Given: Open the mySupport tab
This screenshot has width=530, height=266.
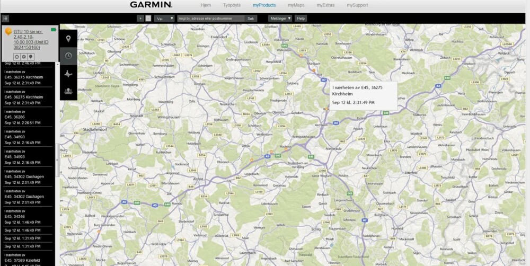Looking at the screenshot, I should point(357,5).
